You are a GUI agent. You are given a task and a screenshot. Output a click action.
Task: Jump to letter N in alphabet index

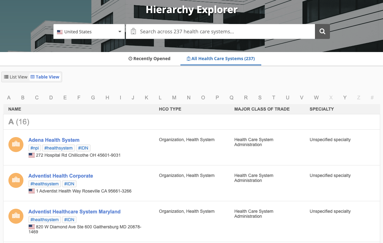coord(189,98)
